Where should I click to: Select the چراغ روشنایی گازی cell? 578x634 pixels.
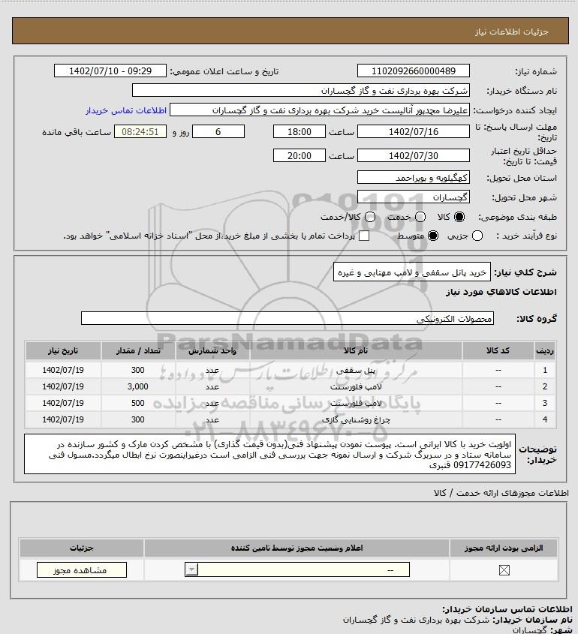tap(356, 419)
